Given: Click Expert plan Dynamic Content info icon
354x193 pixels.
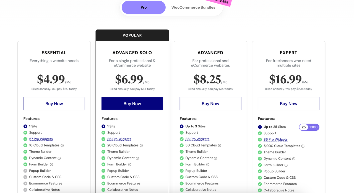Looking at the screenshot, I should pos(294,159).
